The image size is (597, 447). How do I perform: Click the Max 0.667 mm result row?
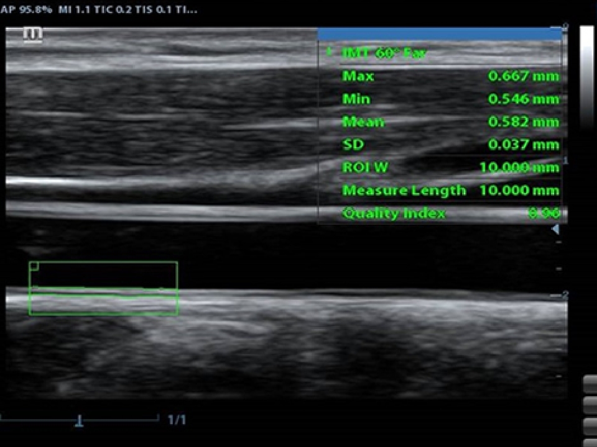450,76
